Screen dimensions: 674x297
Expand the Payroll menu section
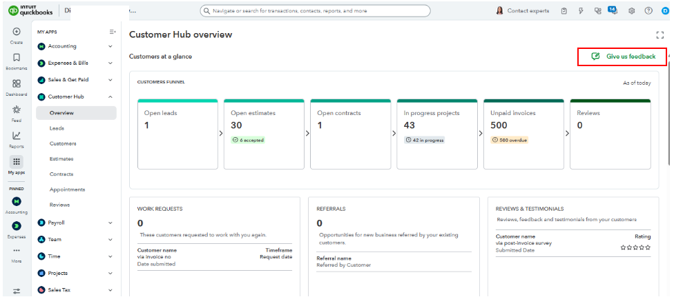110,223
